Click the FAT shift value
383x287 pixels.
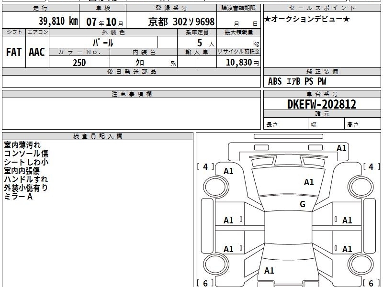tap(14, 52)
